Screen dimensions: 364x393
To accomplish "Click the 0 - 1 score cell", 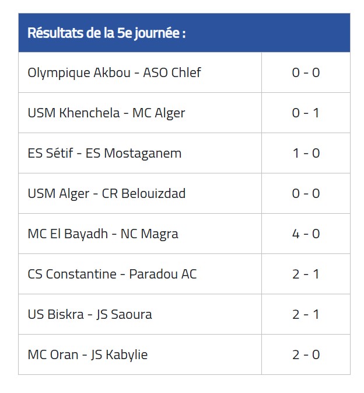I will click(x=306, y=113).
